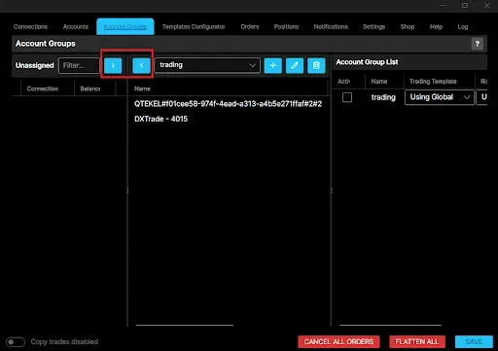Open the partly visible dropdown right of Using Global
The height and width of the screenshot is (351, 498).
coord(481,97)
